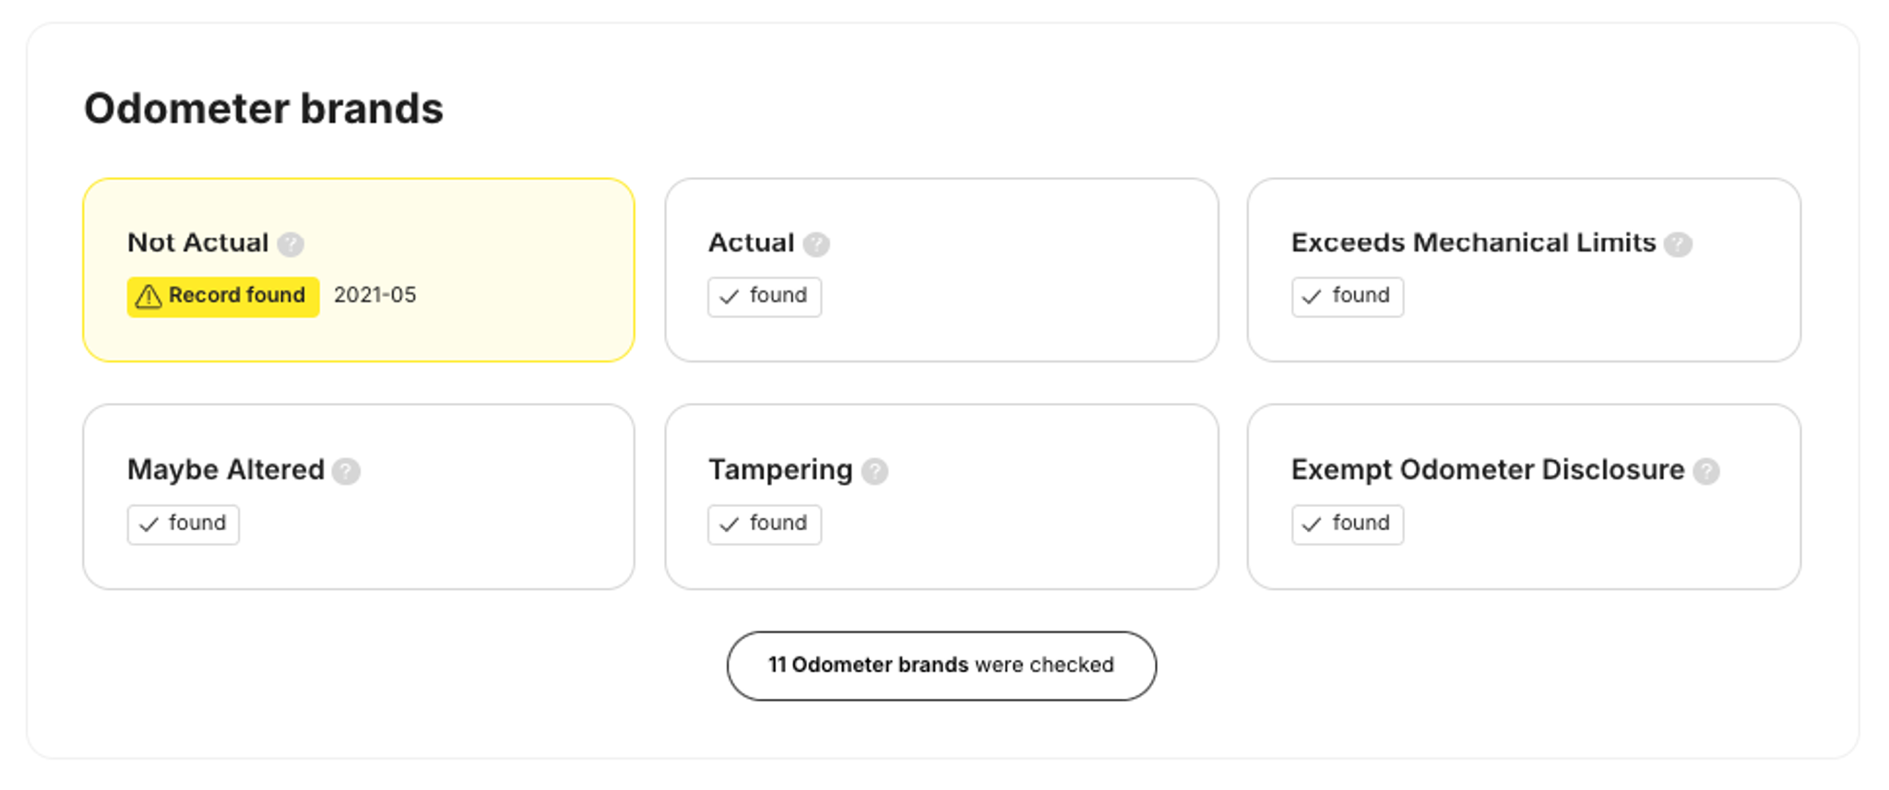Image resolution: width=1889 pixels, height=790 pixels.
Task: Click the help icon next to Not Actual
Action: 291,244
